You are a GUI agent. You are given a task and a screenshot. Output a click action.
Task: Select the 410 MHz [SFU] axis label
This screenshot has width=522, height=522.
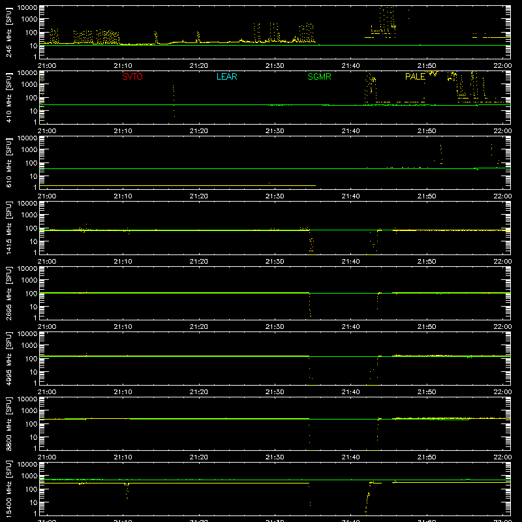coord(9,97)
